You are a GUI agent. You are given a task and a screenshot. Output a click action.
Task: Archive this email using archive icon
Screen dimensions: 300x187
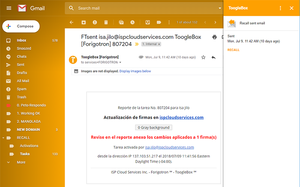(x=83, y=22)
